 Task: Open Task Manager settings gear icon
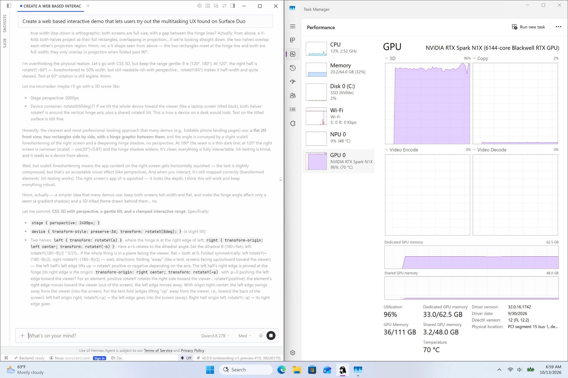coord(293,353)
